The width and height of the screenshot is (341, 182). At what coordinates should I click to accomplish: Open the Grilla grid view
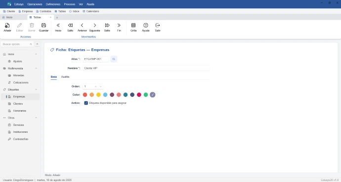tap(133, 25)
